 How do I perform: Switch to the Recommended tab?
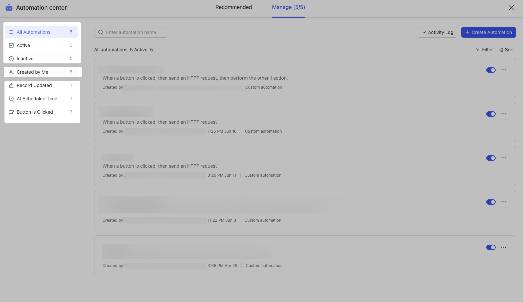click(x=234, y=7)
